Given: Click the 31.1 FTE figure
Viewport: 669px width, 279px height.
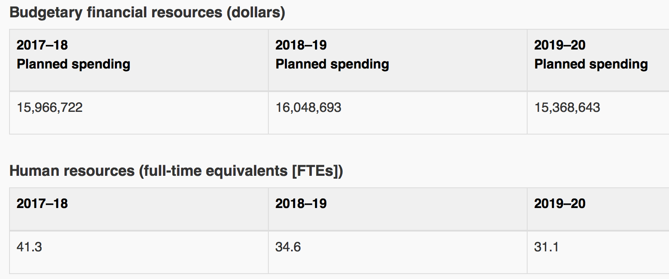Looking at the screenshot, I should click(546, 247).
